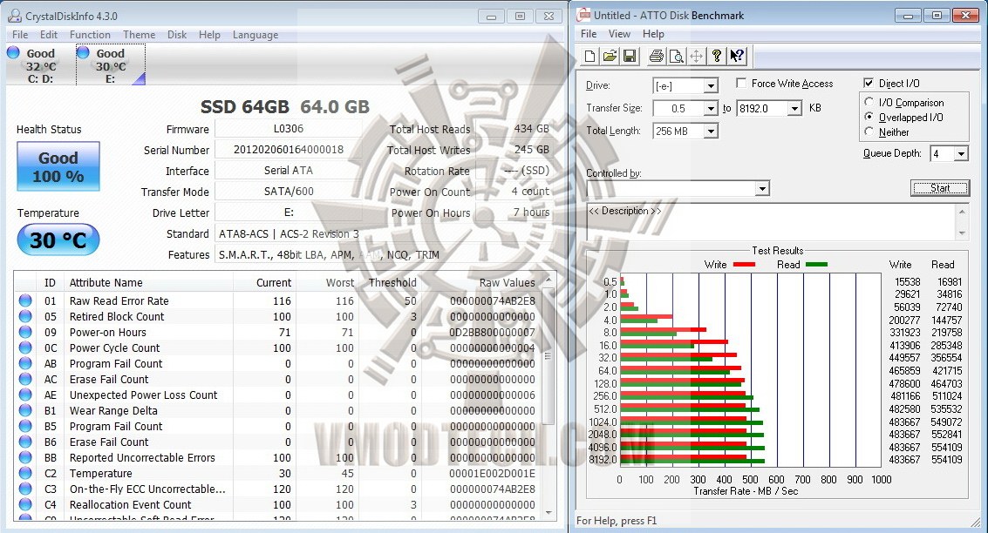This screenshot has height=533, width=988.
Task: Open CrystalDiskInfo Edit menu
Action: coord(49,35)
